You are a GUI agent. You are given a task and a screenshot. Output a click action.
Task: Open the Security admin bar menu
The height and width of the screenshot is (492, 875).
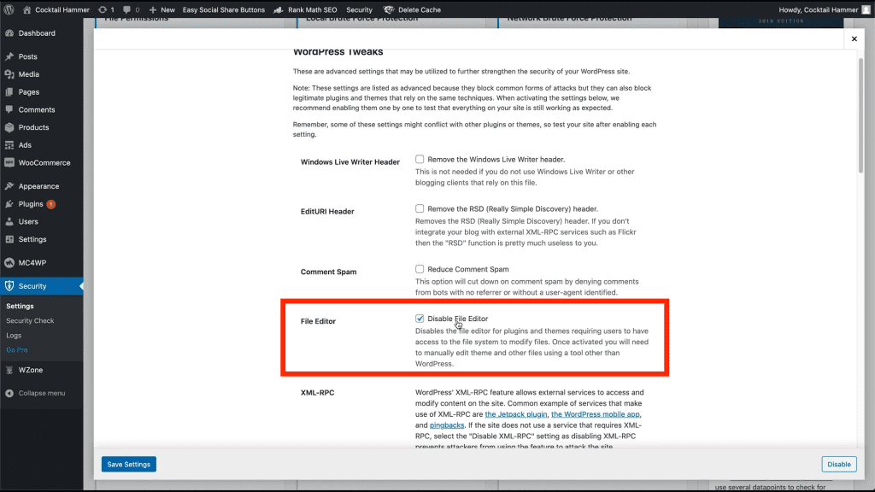coord(359,9)
